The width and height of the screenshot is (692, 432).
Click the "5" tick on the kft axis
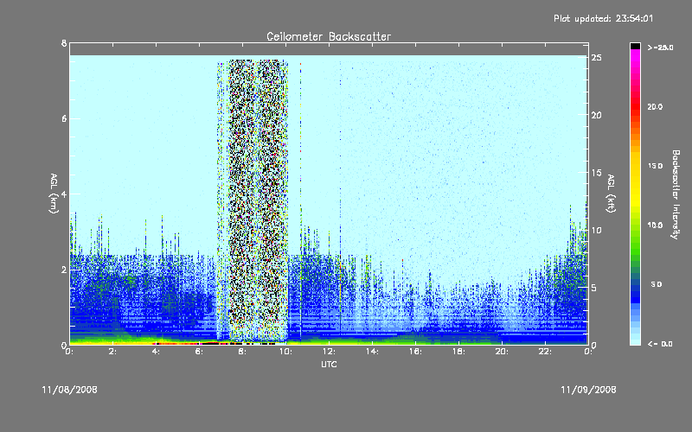594,288
